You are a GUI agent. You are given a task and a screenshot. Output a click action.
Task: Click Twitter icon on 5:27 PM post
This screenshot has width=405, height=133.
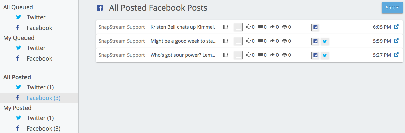point(325,55)
